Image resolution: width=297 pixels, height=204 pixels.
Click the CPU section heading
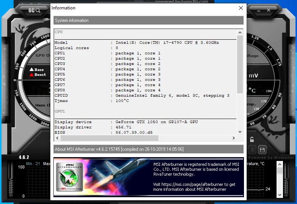click(x=58, y=32)
